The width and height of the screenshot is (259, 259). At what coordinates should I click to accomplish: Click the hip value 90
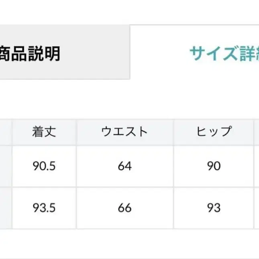coord(214,166)
